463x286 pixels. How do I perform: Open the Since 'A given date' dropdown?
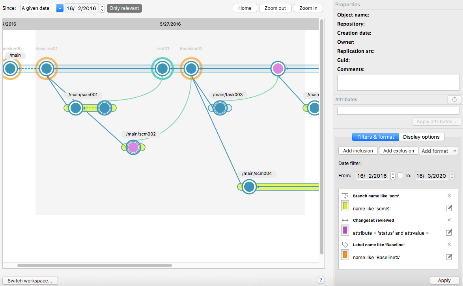(x=42, y=8)
